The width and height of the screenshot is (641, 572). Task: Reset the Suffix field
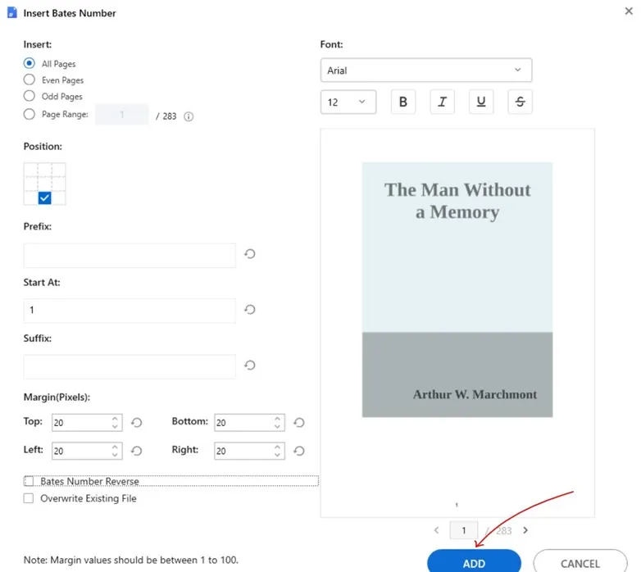[x=250, y=365]
